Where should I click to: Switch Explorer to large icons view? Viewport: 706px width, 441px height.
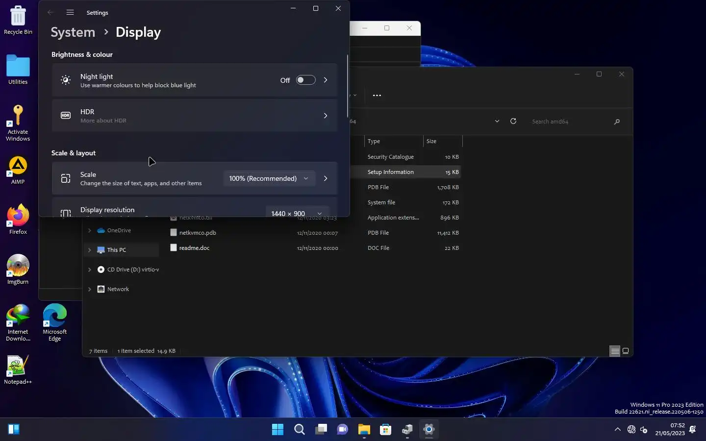pyautogui.click(x=626, y=351)
